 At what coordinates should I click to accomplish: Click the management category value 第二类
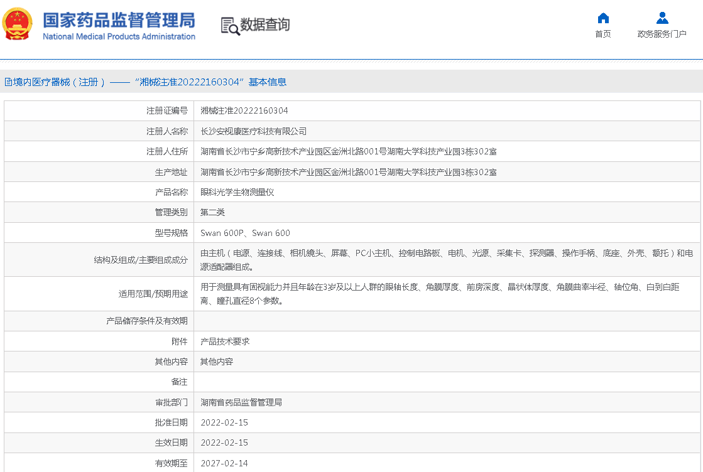212,212
